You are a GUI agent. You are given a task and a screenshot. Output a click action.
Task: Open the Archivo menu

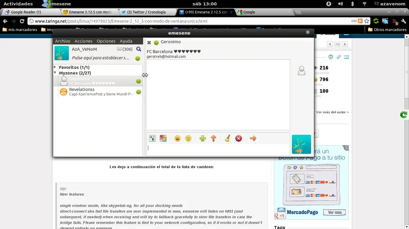(x=63, y=41)
